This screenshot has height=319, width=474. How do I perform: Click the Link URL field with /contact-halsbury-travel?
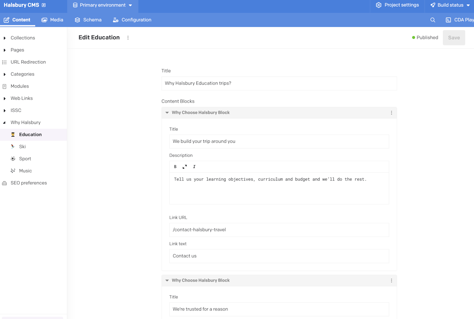coord(279,230)
